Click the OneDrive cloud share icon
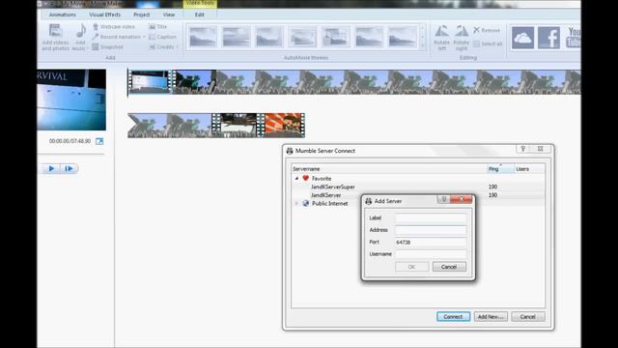Image resolution: width=618 pixels, height=348 pixels. tap(522, 38)
